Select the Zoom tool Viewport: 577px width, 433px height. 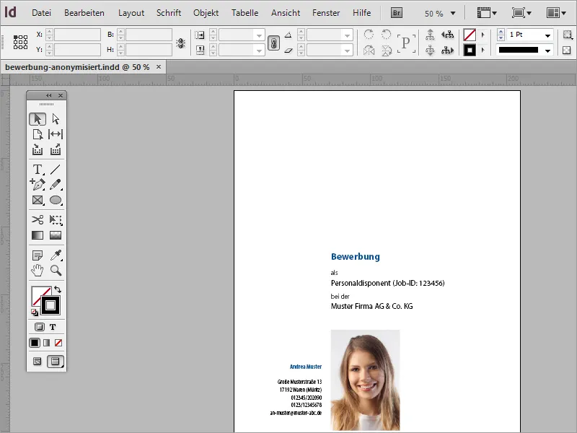point(56,271)
